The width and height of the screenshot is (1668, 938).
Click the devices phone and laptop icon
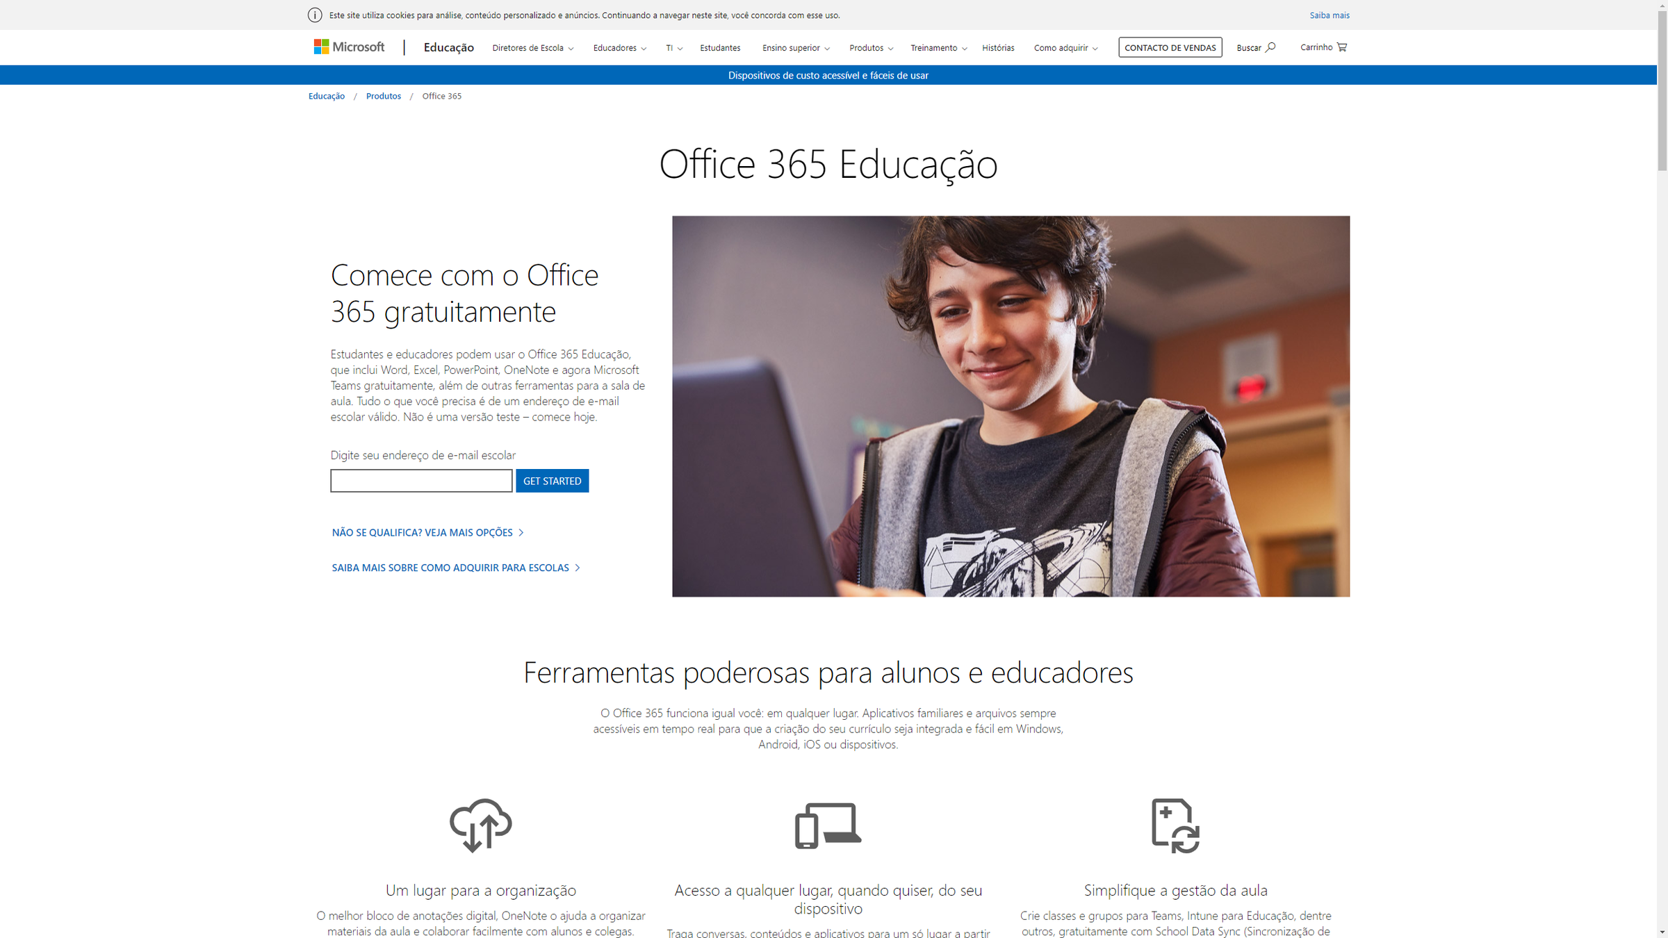pyautogui.click(x=828, y=825)
